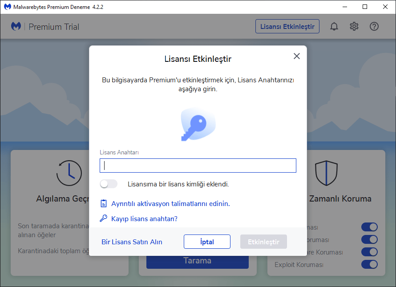Image resolution: width=396 pixels, height=287 pixels.
Task: Click the real-time protection shield icon
Action: [x=326, y=173]
